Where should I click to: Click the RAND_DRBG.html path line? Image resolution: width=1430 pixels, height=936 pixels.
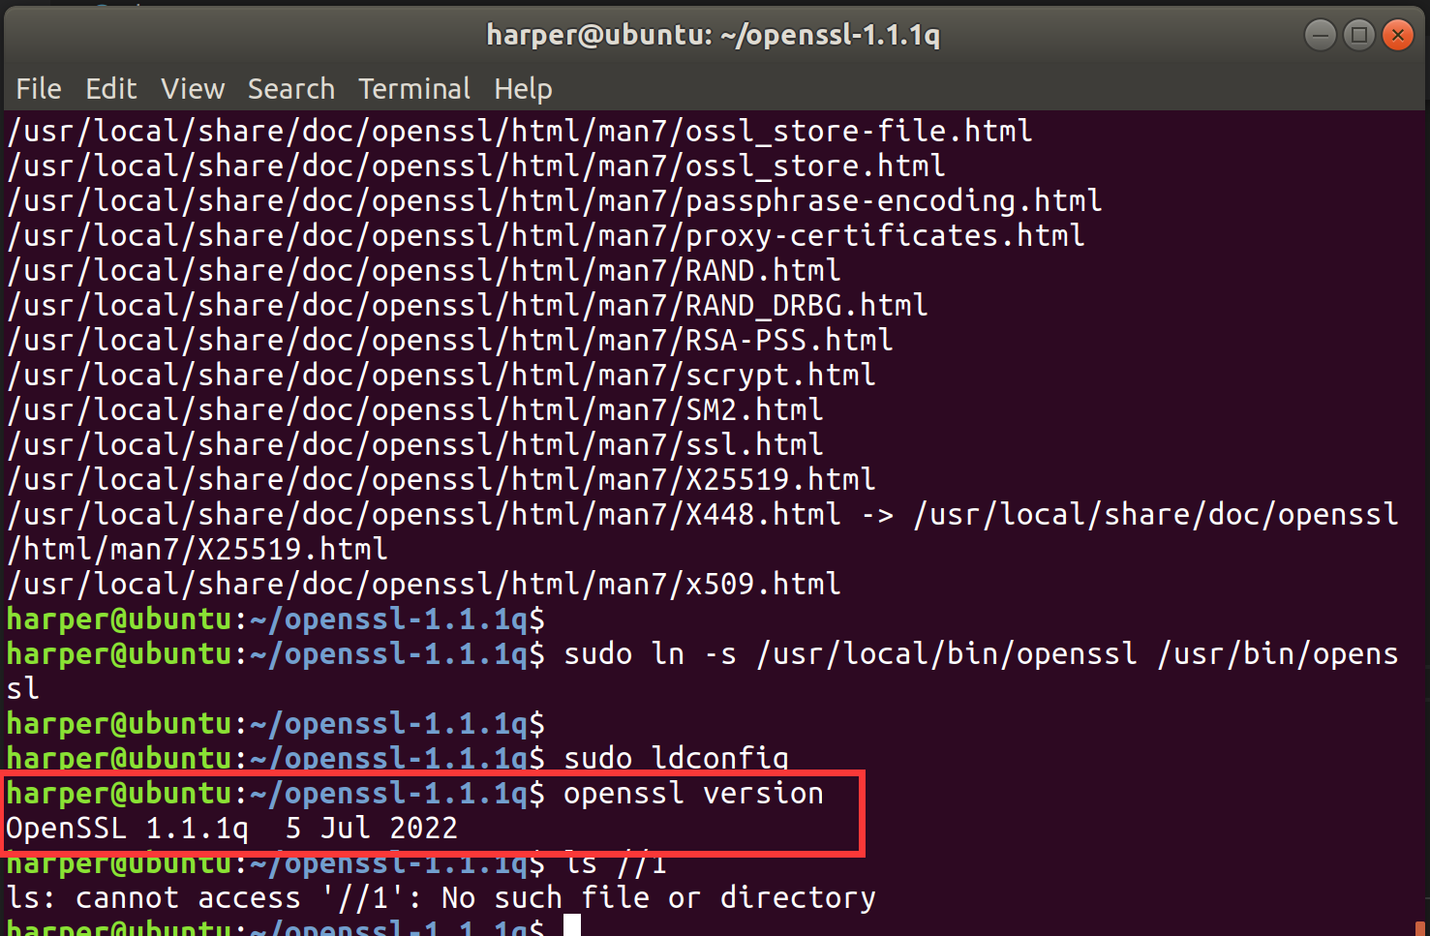point(467,306)
